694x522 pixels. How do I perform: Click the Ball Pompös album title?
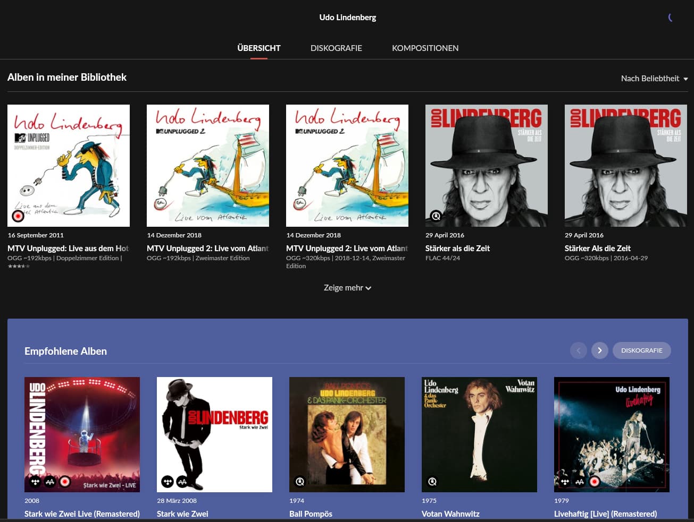tap(311, 514)
